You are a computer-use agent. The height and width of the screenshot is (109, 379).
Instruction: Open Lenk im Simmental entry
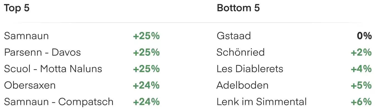[x=262, y=101]
